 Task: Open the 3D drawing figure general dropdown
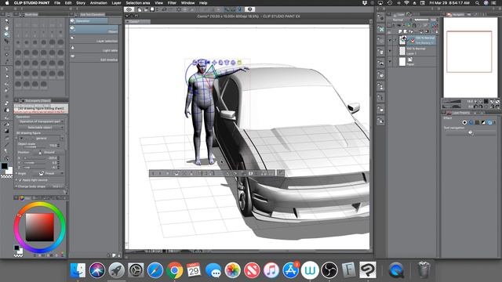click(42, 138)
